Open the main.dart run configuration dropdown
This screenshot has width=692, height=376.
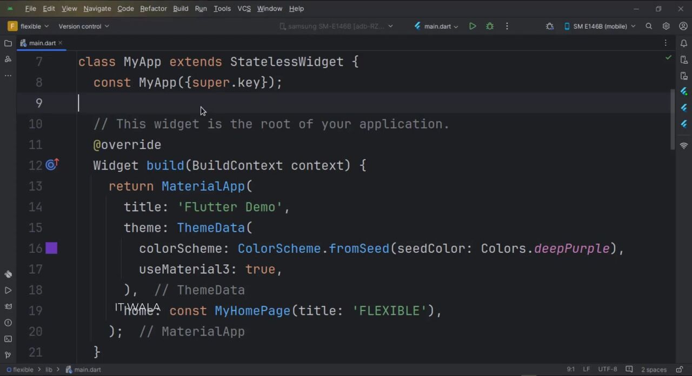click(437, 26)
